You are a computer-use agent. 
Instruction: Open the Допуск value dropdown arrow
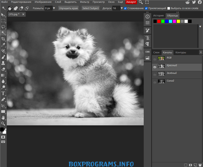point(122,8)
